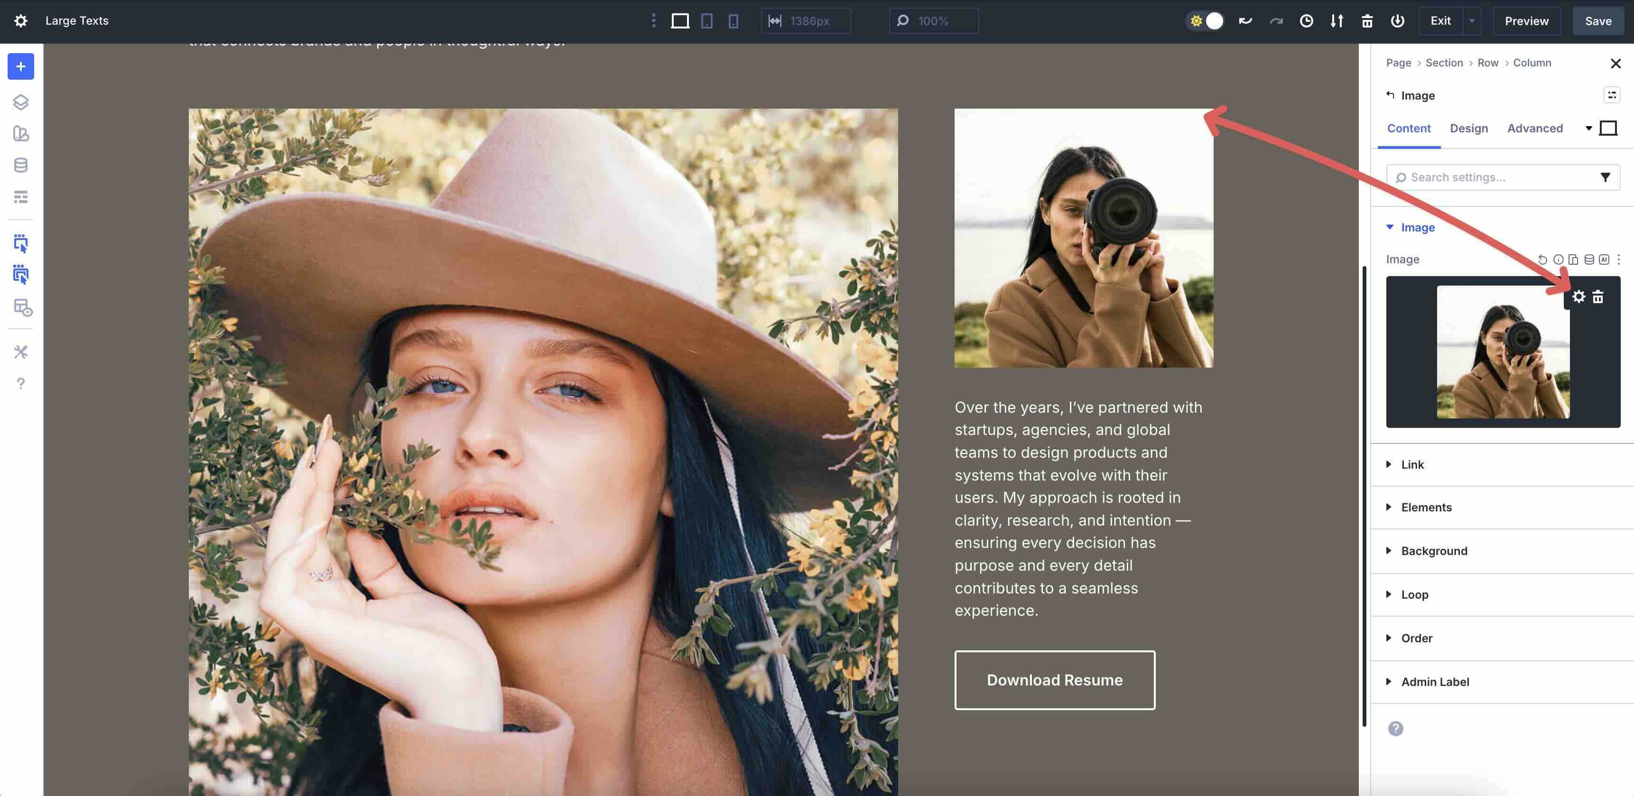Viewport: 1634px width, 796px height.
Task: Expand the Background settings group
Action: click(x=1434, y=551)
